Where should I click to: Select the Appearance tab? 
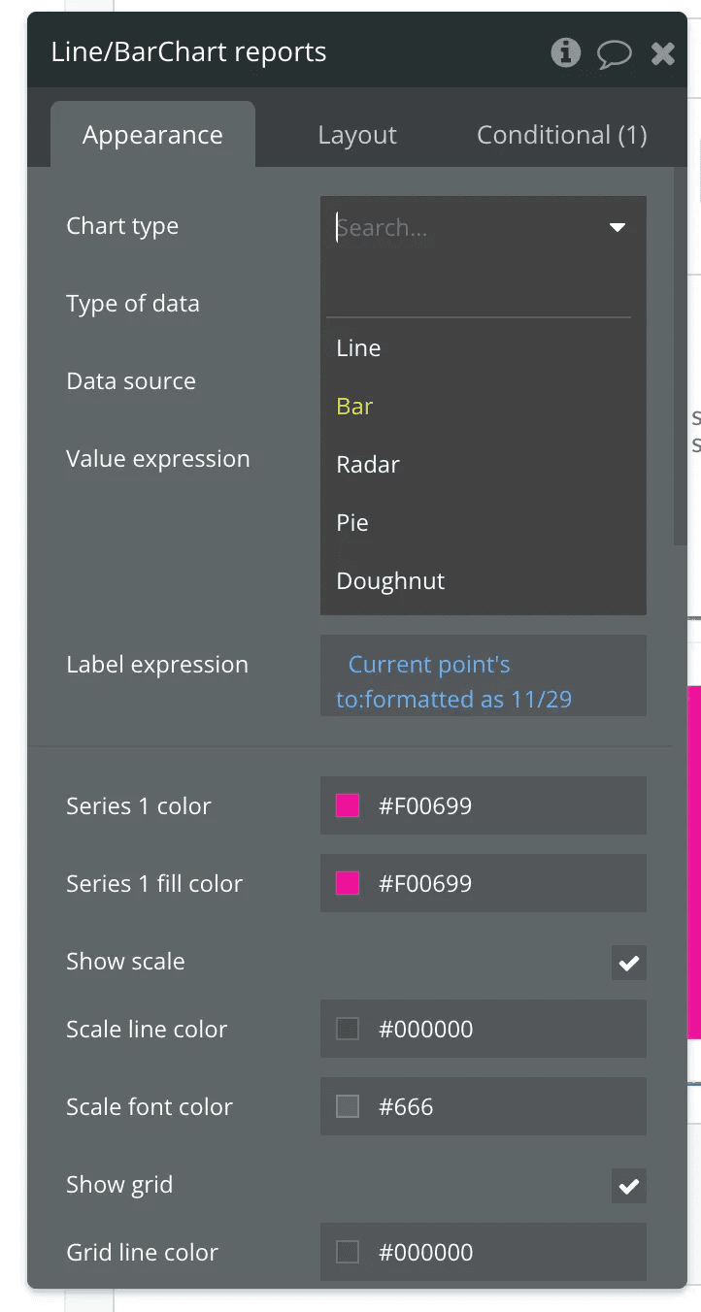(152, 135)
